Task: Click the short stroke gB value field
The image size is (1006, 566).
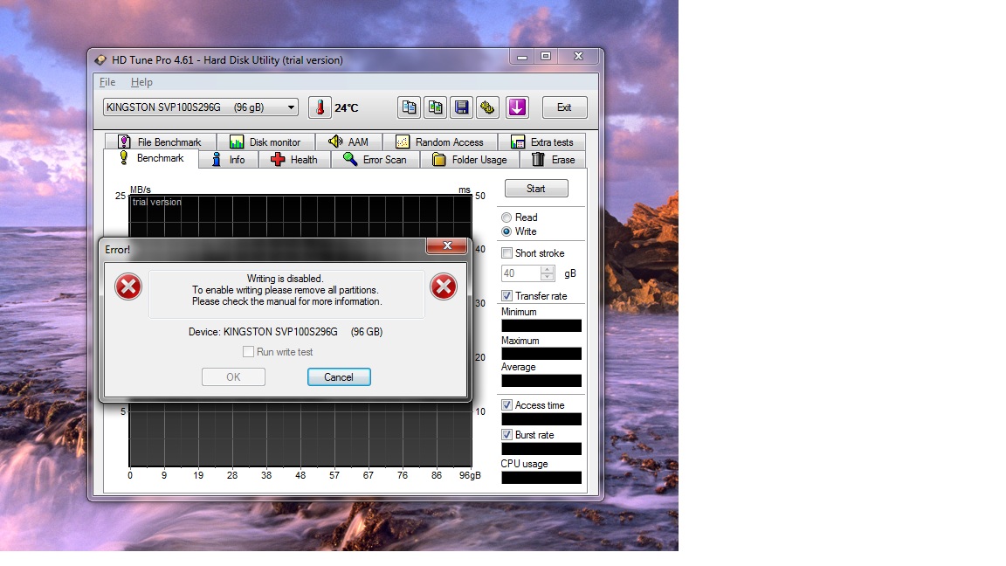Action: [x=521, y=273]
